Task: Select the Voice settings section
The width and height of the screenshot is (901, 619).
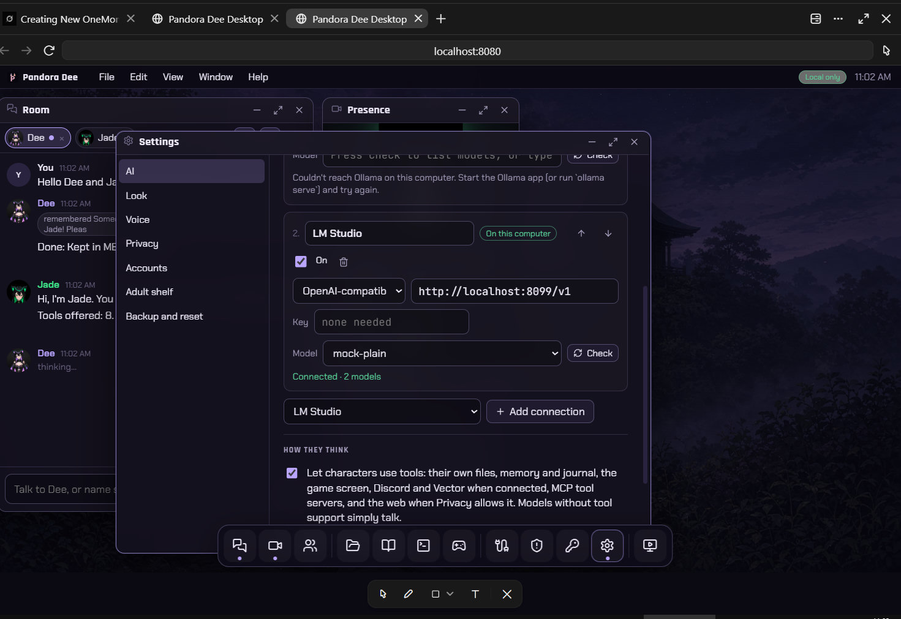Action: [192, 220]
